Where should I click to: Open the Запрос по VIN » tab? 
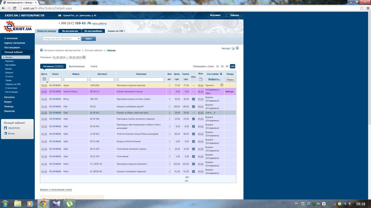point(116,31)
